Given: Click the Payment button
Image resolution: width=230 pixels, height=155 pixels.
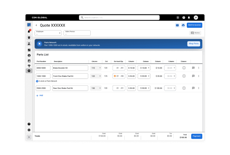Looking at the screenshot, I should 197,136.
